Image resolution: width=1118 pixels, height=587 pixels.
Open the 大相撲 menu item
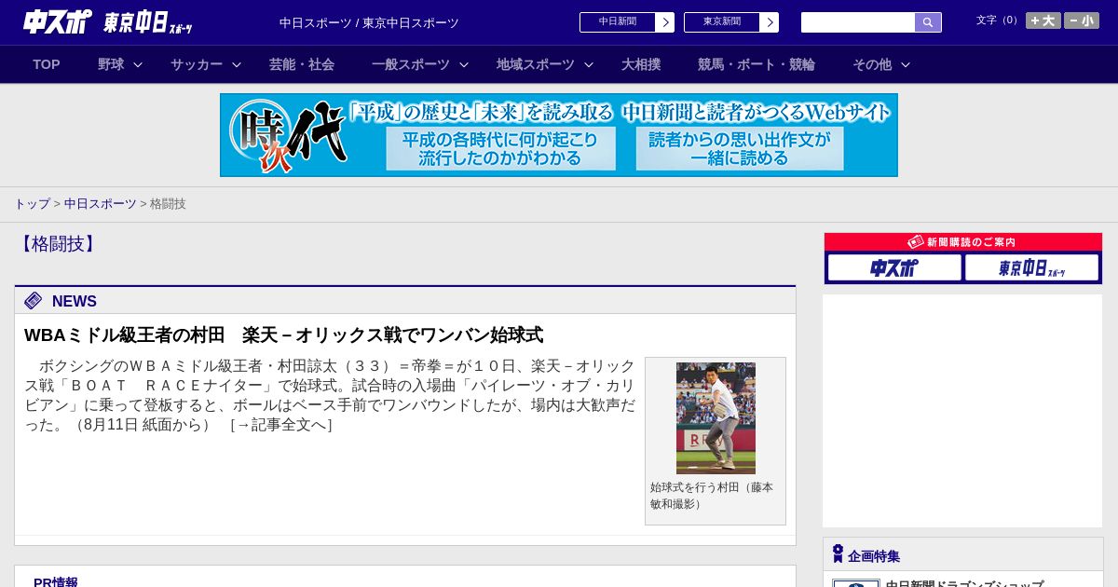[x=641, y=64]
